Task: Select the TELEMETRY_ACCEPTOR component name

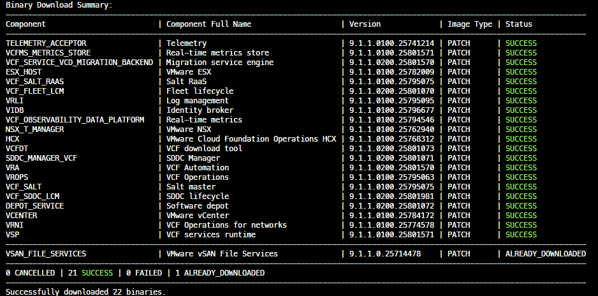Action: pyautogui.click(x=46, y=43)
